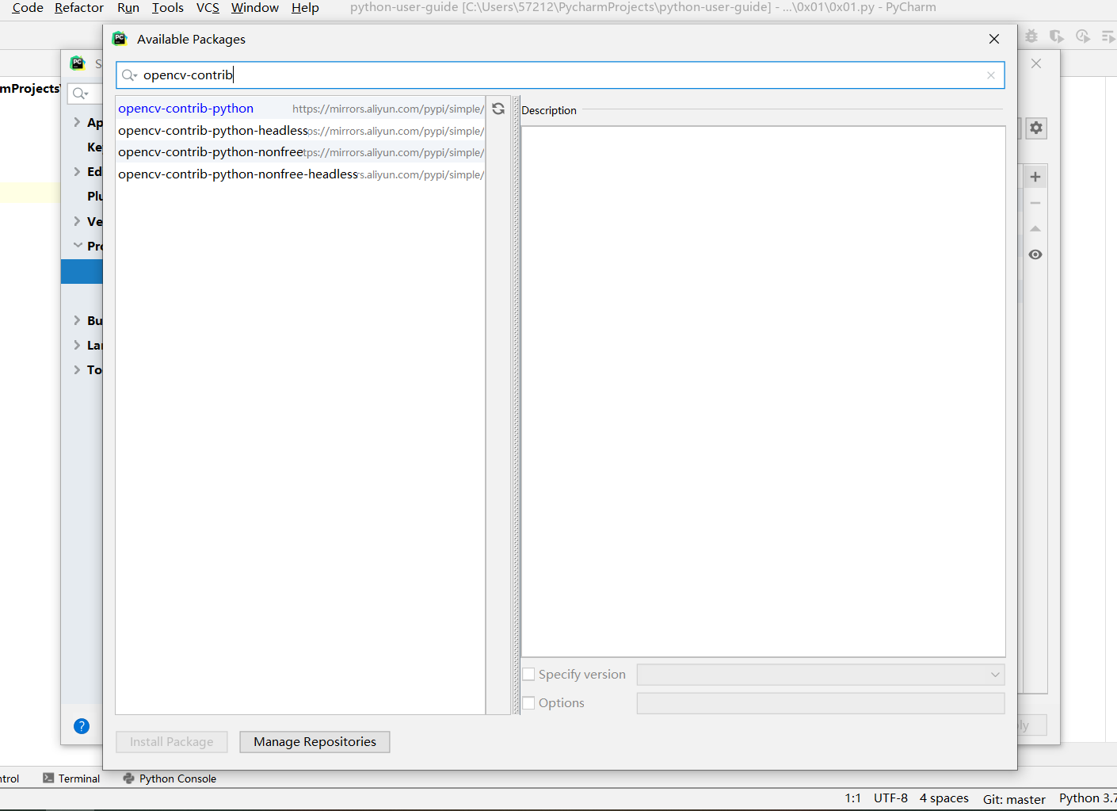Expand the Bu... settings tree node
1117x811 pixels.
point(77,320)
